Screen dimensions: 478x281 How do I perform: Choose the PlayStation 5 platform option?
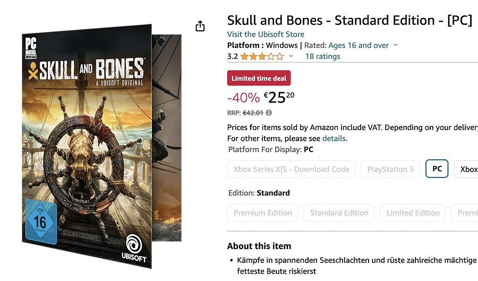click(390, 169)
